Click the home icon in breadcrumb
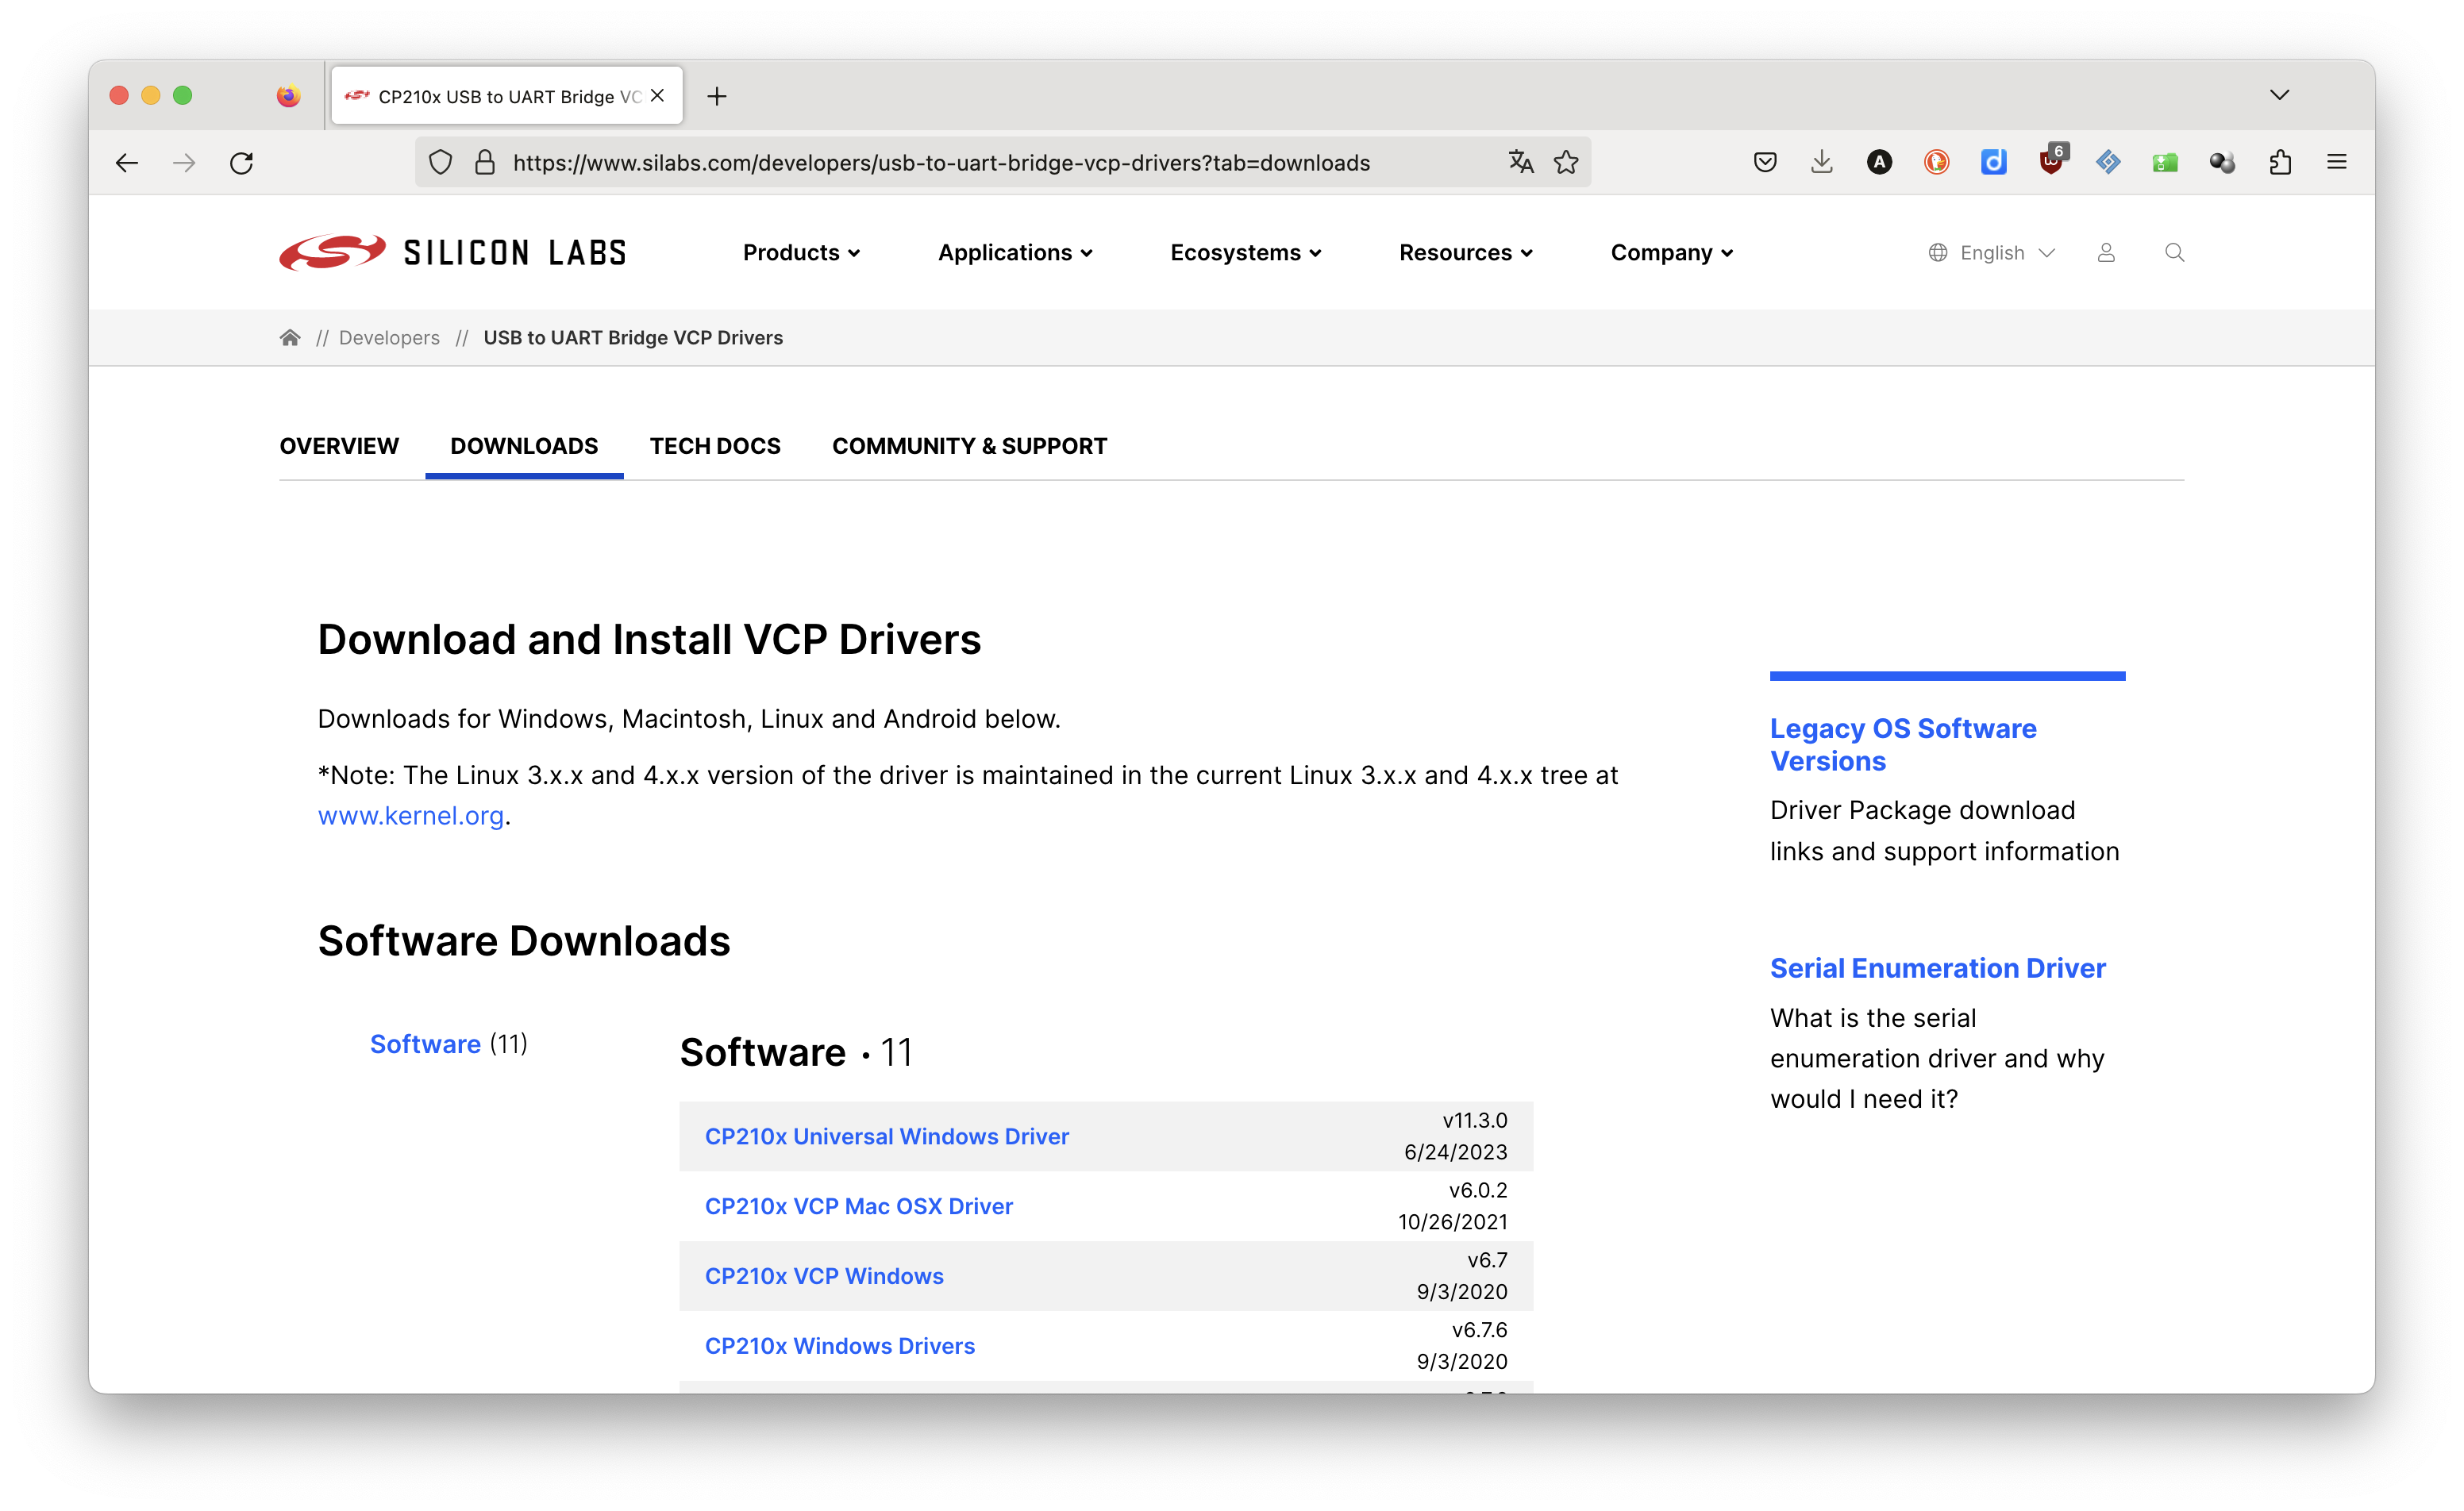The image size is (2464, 1511). click(x=290, y=338)
